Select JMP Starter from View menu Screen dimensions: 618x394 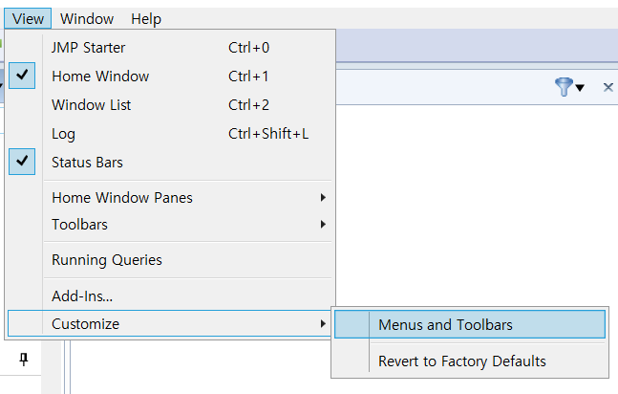point(170,48)
